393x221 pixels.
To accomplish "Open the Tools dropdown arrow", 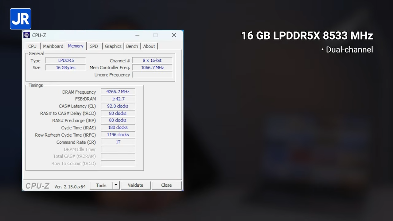I will pyautogui.click(x=115, y=185).
